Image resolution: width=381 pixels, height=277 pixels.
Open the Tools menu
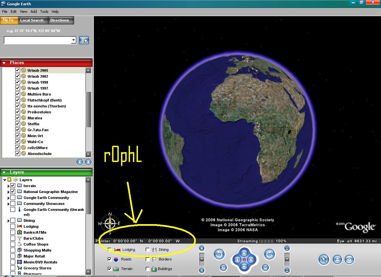click(x=44, y=12)
